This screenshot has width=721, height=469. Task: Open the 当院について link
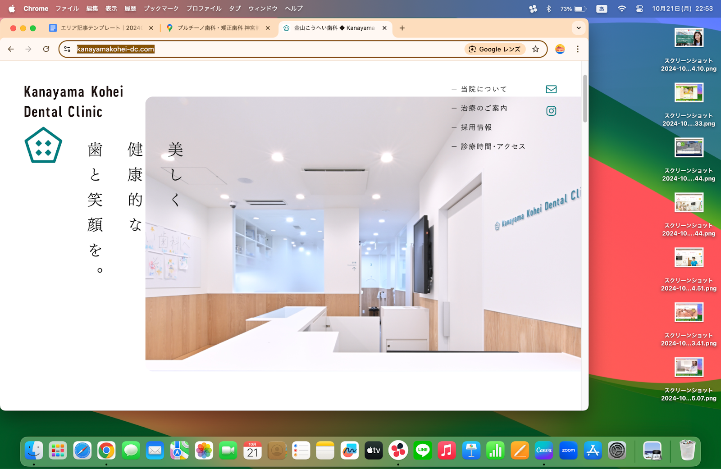pyautogui.click(x=484, y=89)
